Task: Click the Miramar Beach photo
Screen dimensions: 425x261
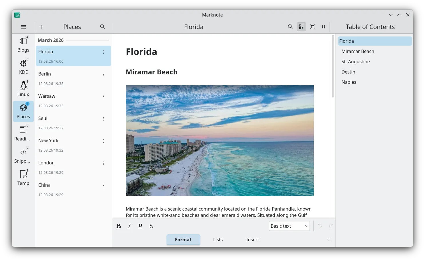Action: (x=220, y=140)
